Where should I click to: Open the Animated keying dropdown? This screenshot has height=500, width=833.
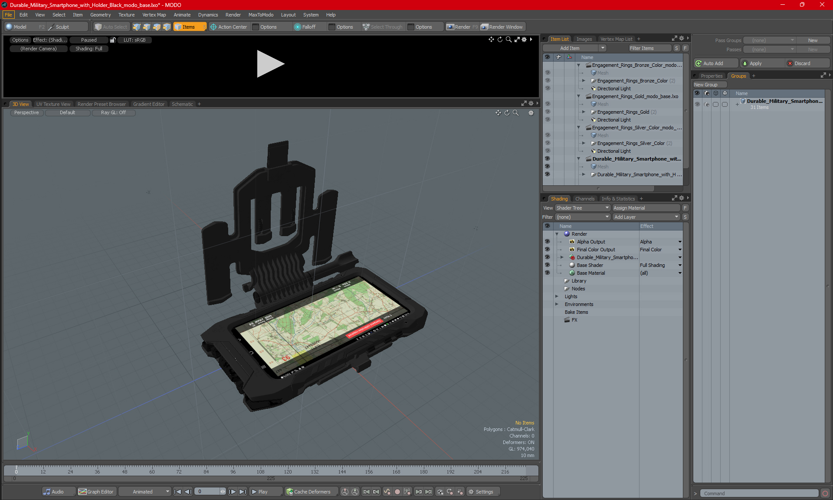[x=144, y=492]
